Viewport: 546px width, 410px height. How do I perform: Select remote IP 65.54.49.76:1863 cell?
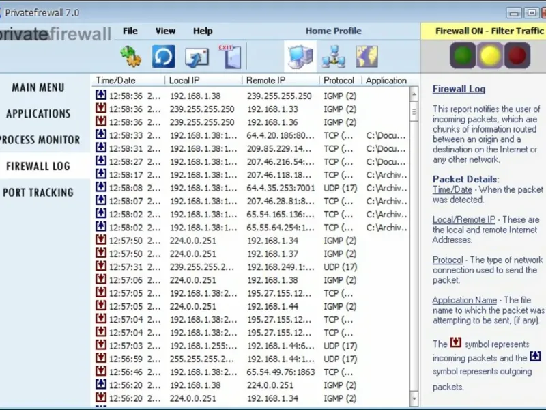point(281,372)
